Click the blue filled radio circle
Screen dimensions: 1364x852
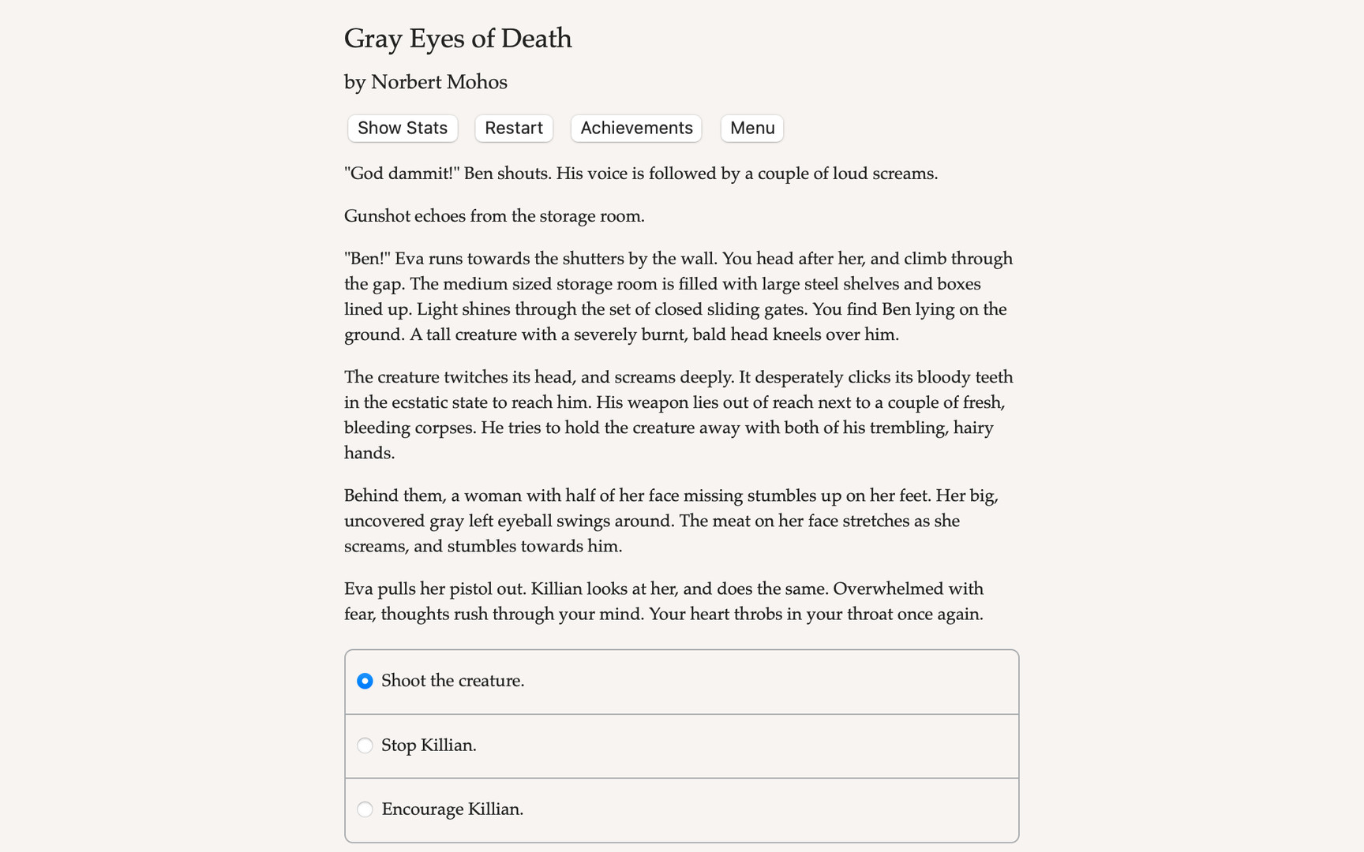[365, 680]
